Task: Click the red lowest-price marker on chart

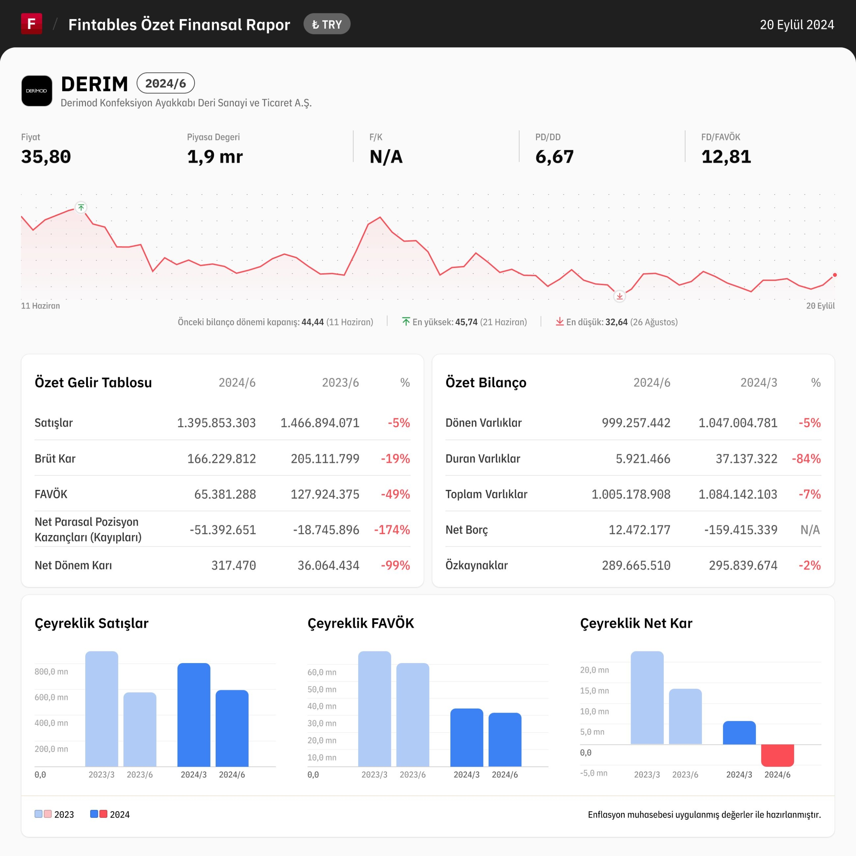Action: [619, 296]
